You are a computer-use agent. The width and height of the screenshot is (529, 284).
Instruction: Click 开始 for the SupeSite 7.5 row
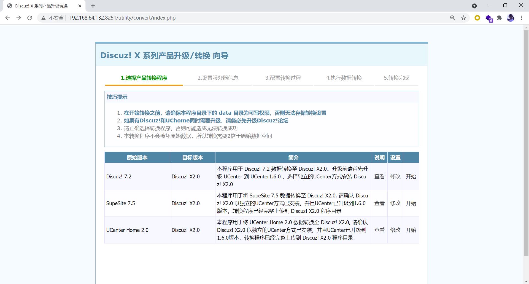[411, 203]
